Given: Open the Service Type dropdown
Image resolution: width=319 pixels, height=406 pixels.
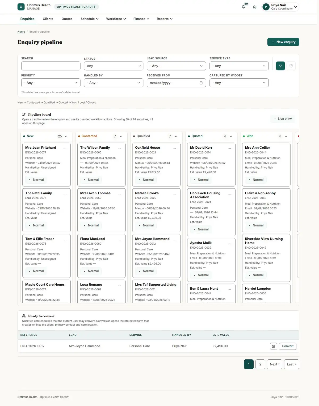Looking at the screenshot, I should point(239,66).
